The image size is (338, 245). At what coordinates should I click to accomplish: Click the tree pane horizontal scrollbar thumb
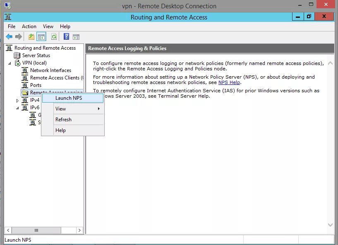point(36,231)
